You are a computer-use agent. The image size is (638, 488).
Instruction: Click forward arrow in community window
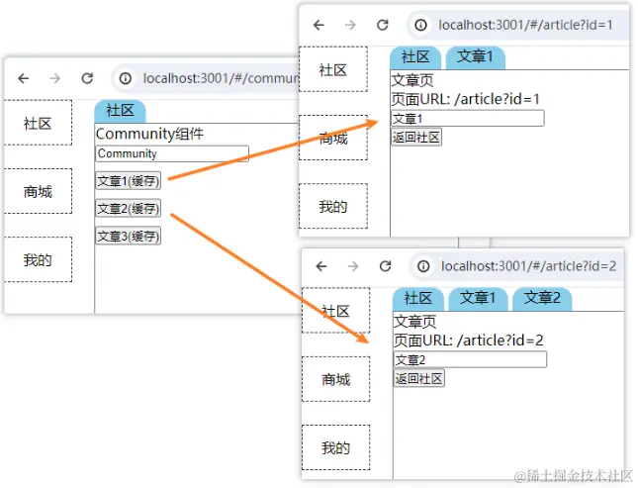pos(55,78)
